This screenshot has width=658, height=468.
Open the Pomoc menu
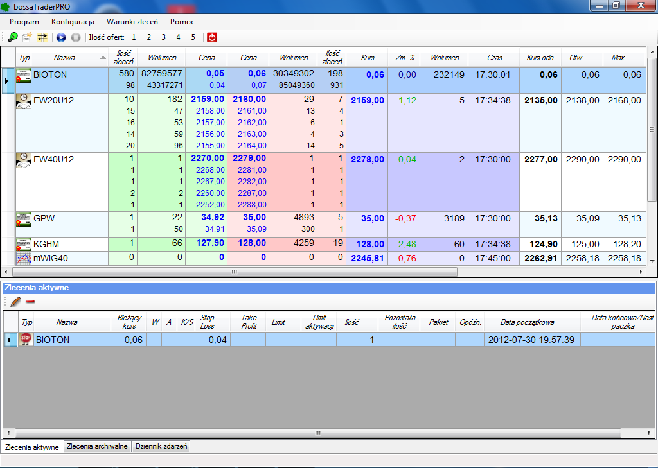click(182, 22)
